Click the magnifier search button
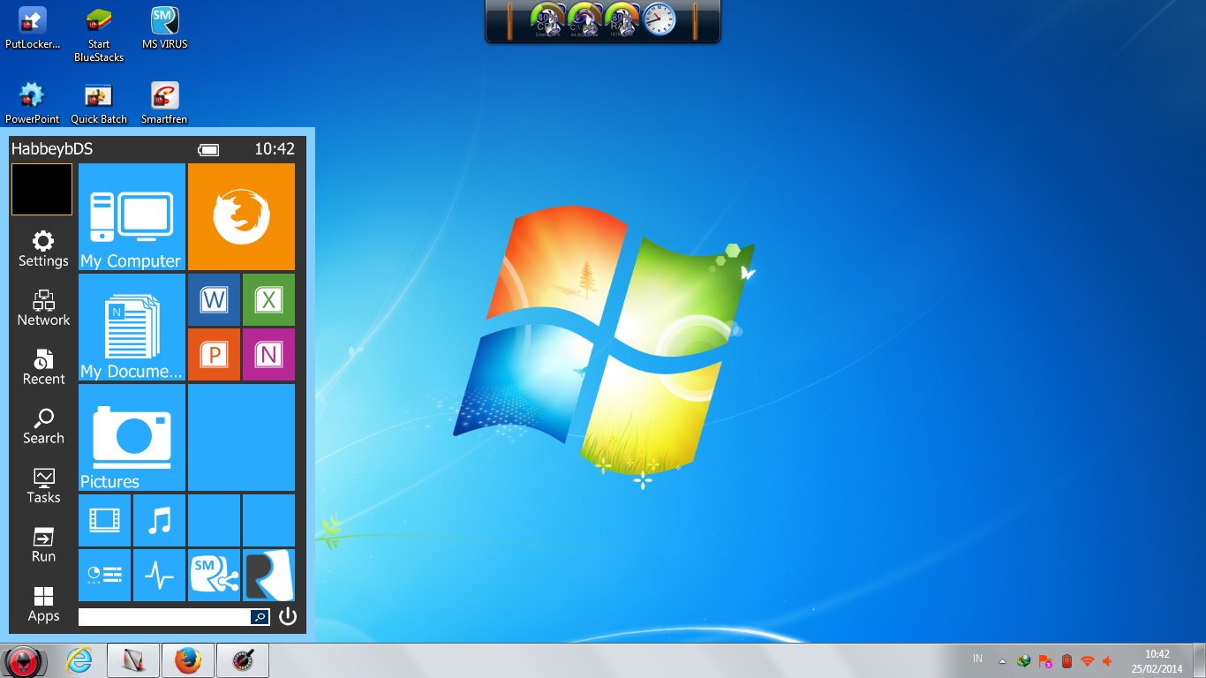The height and width of the screenshot is (678, 1206). pos(260,617)
